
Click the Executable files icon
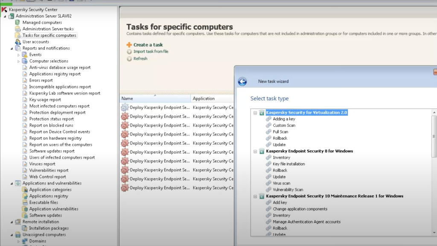click(25, 202)
